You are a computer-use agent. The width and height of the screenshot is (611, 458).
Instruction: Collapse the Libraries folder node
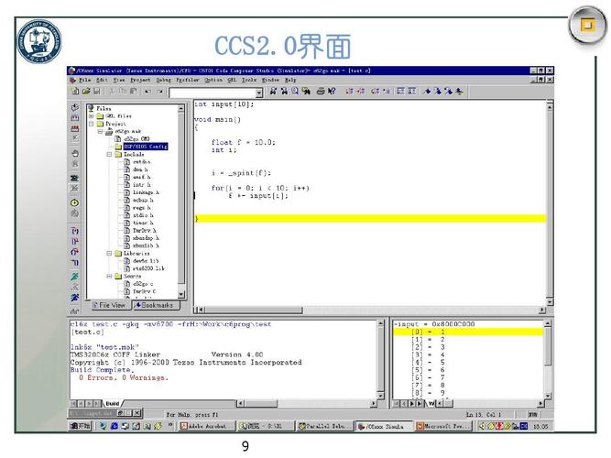[109, 254]
